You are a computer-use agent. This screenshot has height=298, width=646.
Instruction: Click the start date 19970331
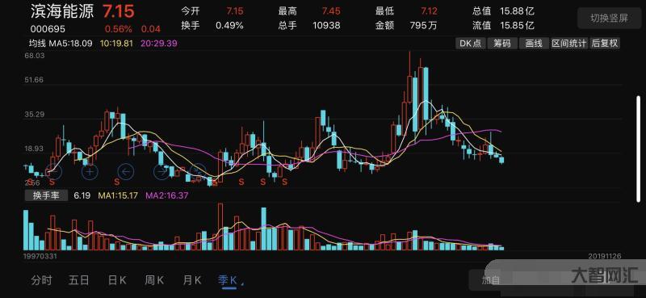[x=40, y=256]
